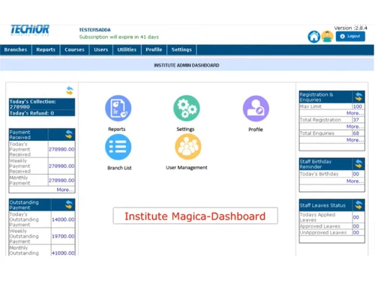Click More link under Total Enquiries
The height and width of the screenshot is (281, 375).
click(355, 140)
